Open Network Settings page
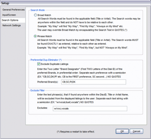 (x=13, y=26)
